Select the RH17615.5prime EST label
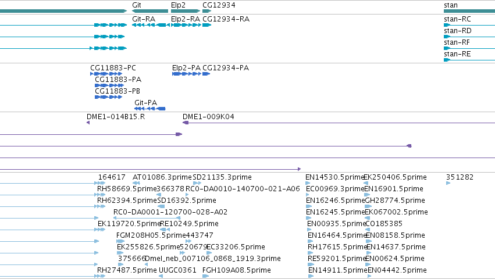Image resolution: width=495 pixels, height=279 pixels. click(x=337, y=248)
